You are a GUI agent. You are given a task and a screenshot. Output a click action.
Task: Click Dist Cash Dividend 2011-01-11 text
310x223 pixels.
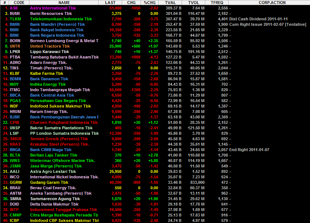tap(258, 19)
